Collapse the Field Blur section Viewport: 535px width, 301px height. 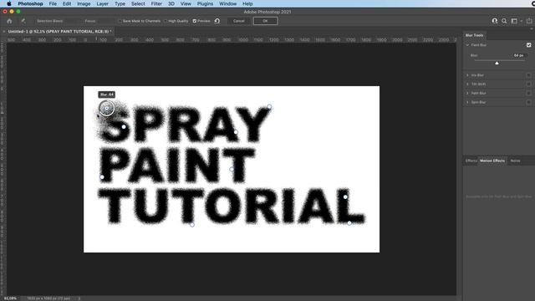click(467, 45)
